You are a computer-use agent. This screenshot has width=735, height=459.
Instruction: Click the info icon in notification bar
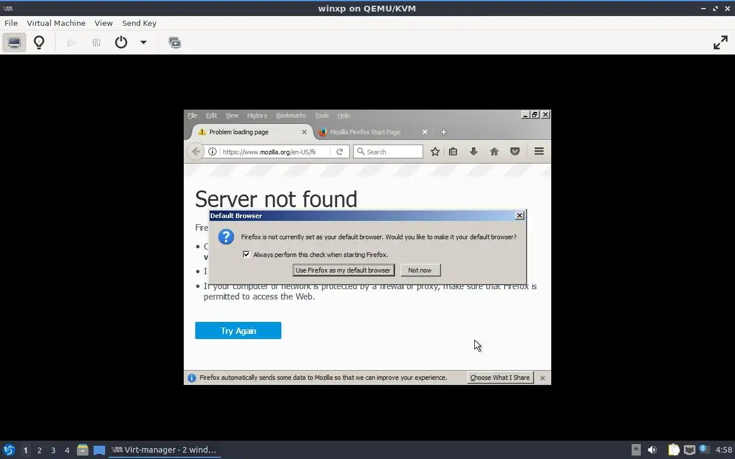192,378
